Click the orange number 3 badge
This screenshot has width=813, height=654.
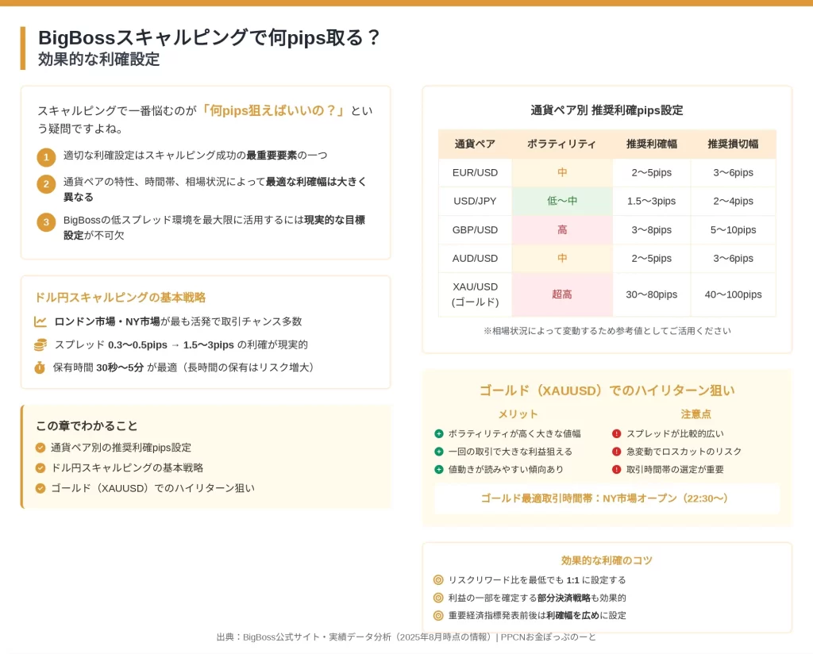(x=46, y=221)
